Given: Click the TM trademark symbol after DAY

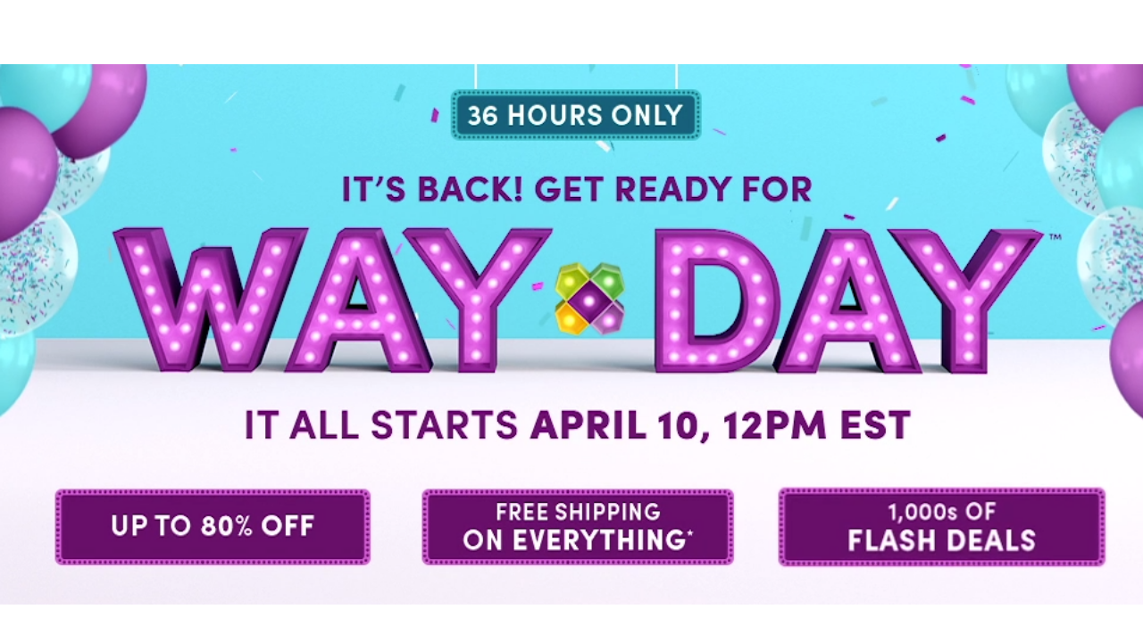Looking at the screenshot, I should (x=1055, y=238).
